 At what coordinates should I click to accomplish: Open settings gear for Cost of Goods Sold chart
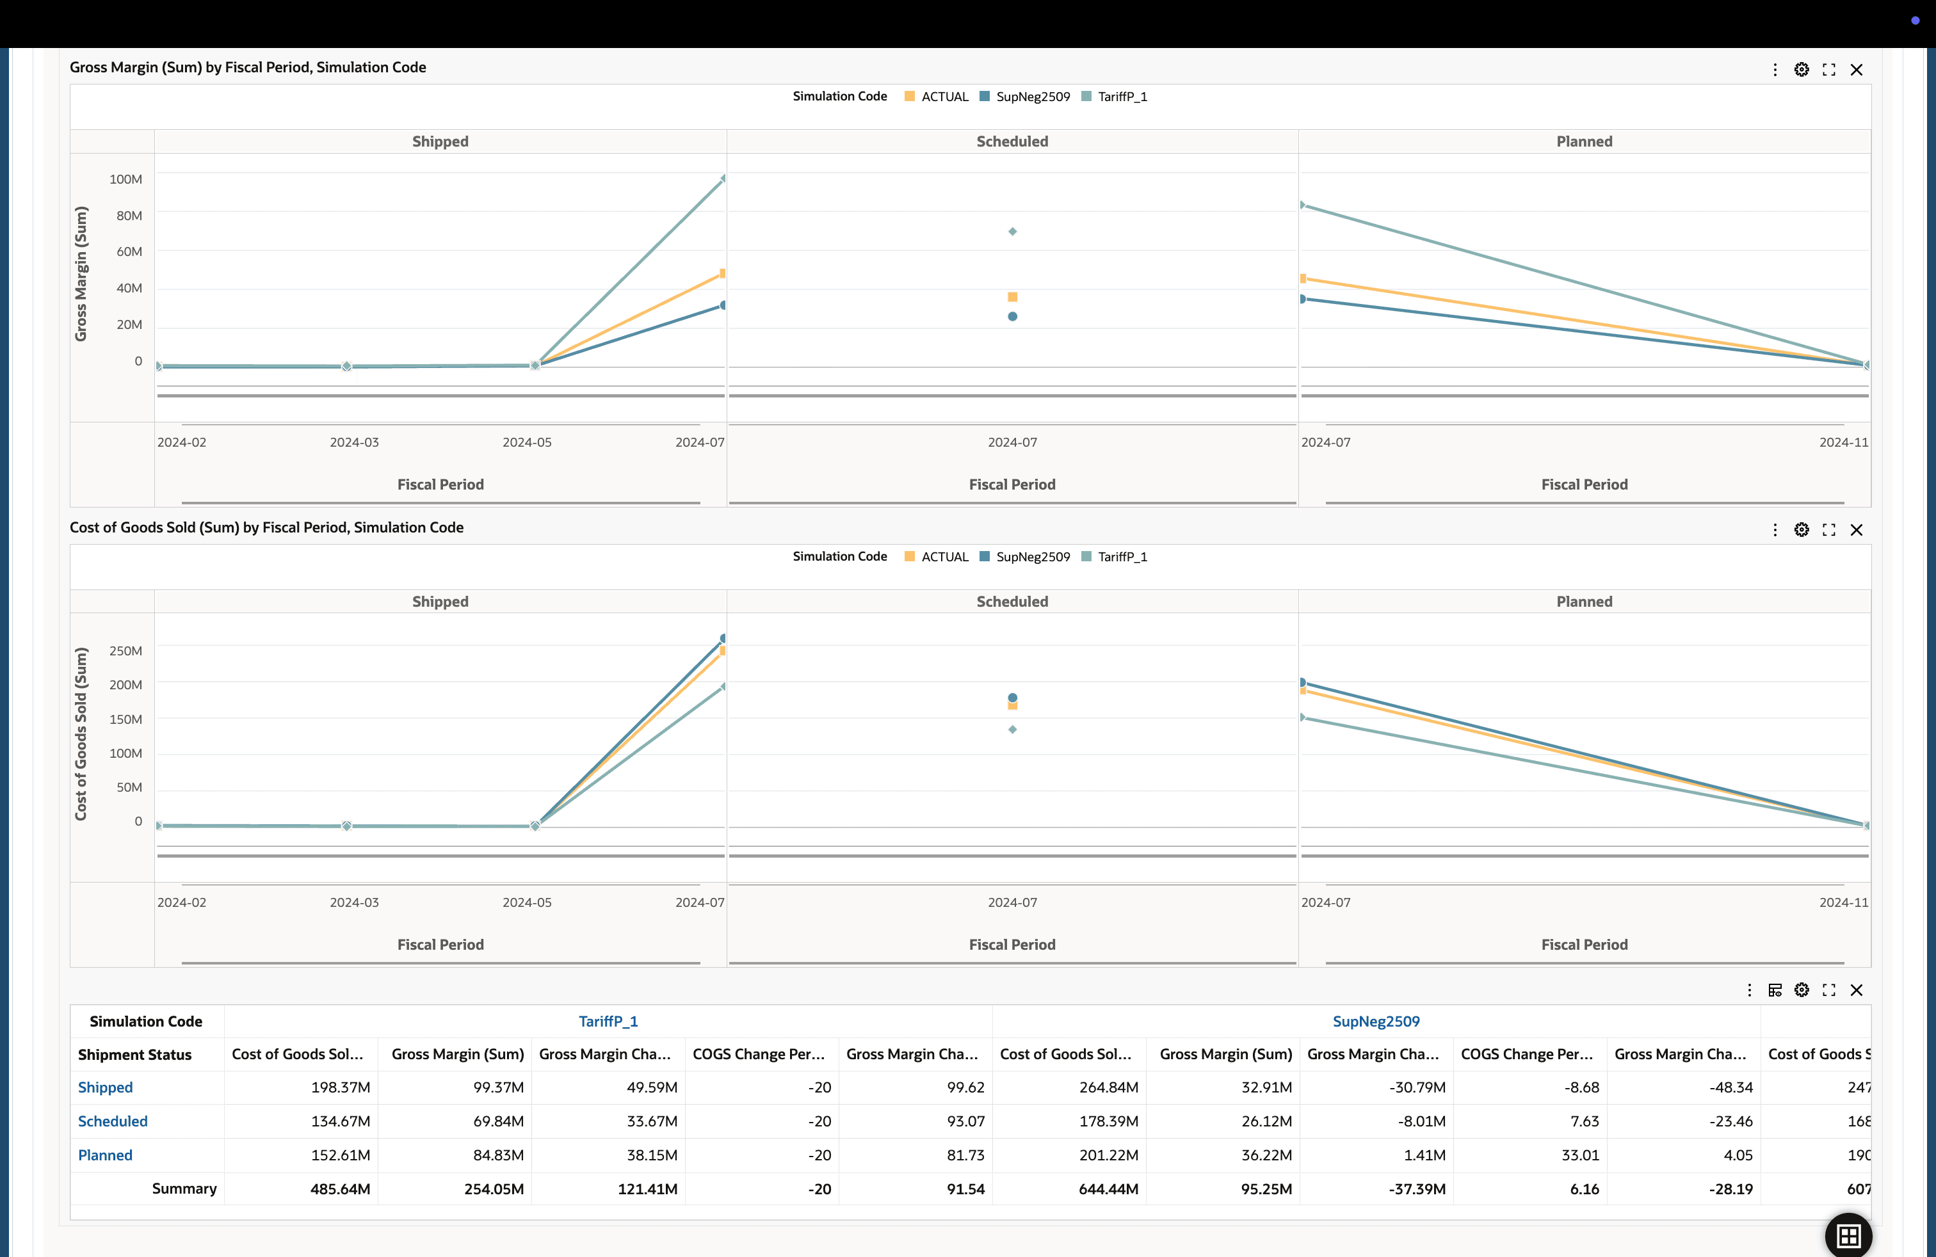[1801, 529]
